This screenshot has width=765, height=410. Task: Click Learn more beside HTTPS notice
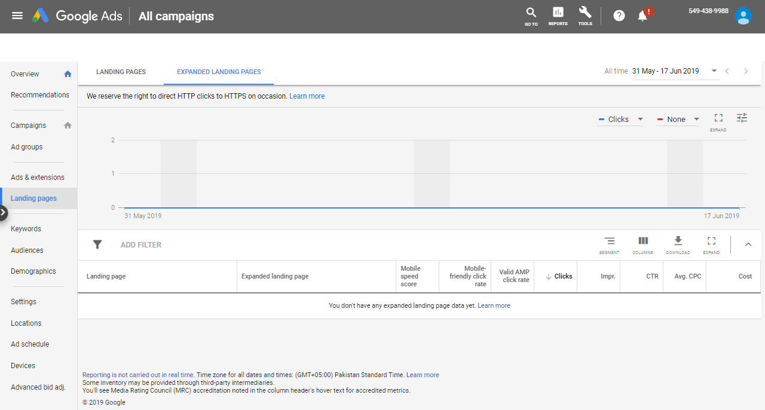point(307,96)
